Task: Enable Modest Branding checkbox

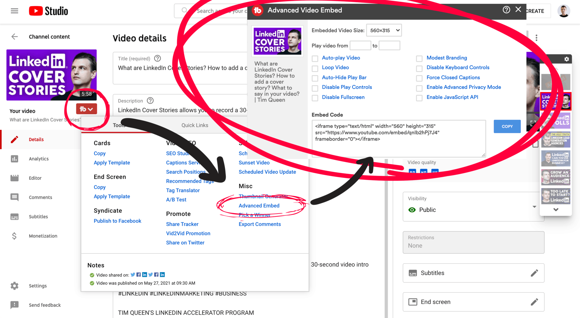Action: [419, 58]
